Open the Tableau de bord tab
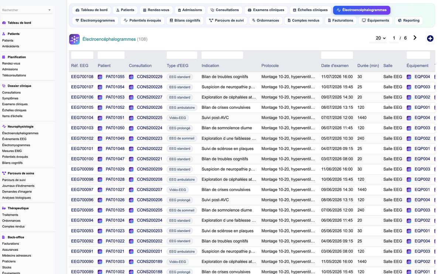Screen dimensions: 443x274 91,10
